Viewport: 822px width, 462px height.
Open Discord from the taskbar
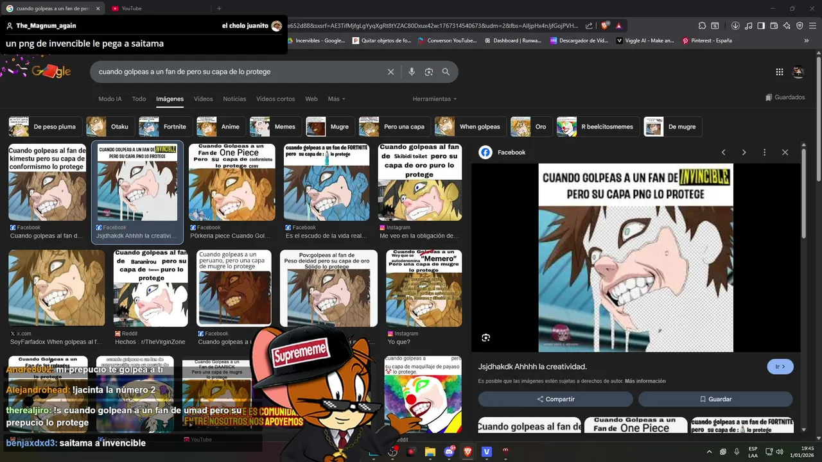pyautogui.click(x=449, y=452)
